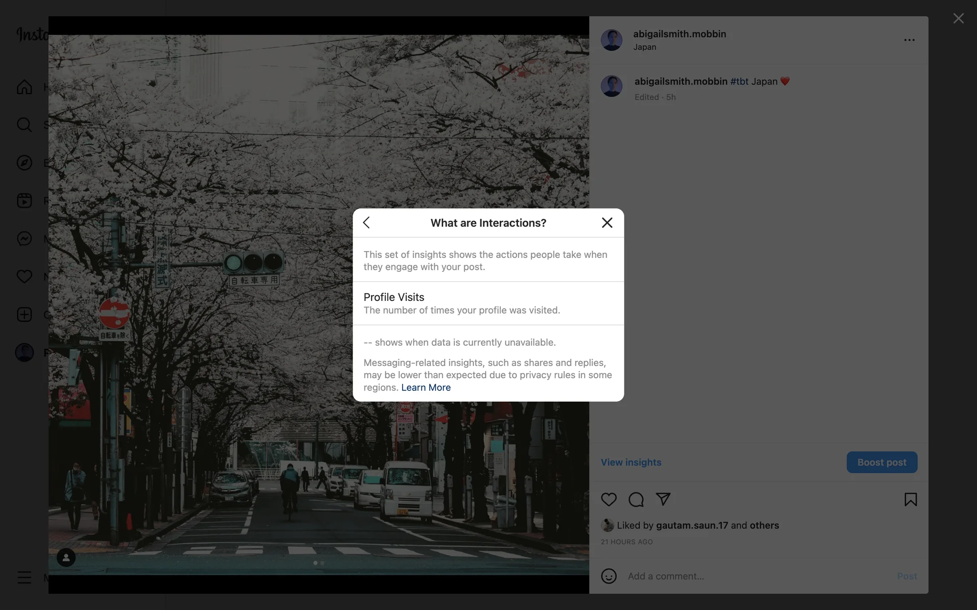This screenshot has height=610, width=977.
Task: Open the Explore compass icon
Action: click(x=24, y=163)
